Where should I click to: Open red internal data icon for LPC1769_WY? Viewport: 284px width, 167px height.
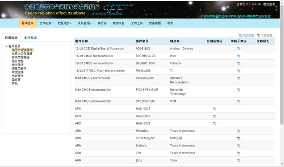238,138
